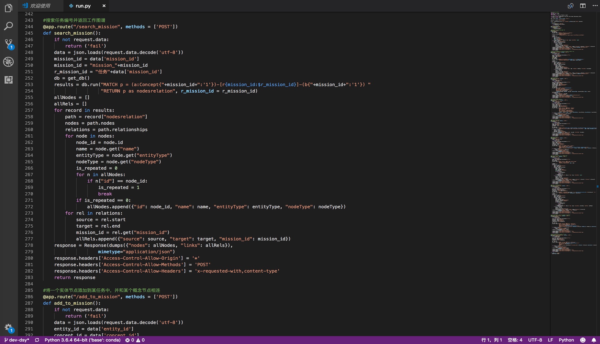Click 'break' keyword on line 270

coord(105,194)
